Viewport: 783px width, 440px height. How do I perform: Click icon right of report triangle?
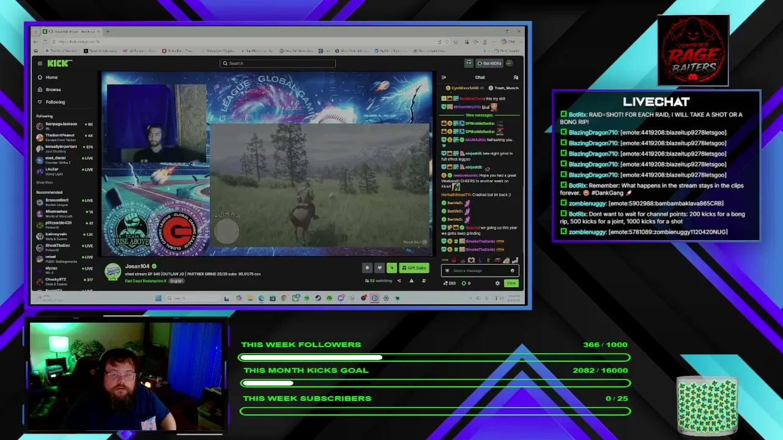pyautogui.click(x=423, y=281)
